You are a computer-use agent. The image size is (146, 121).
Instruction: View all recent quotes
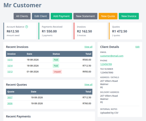pyautogui.click(x=88, y=85)
